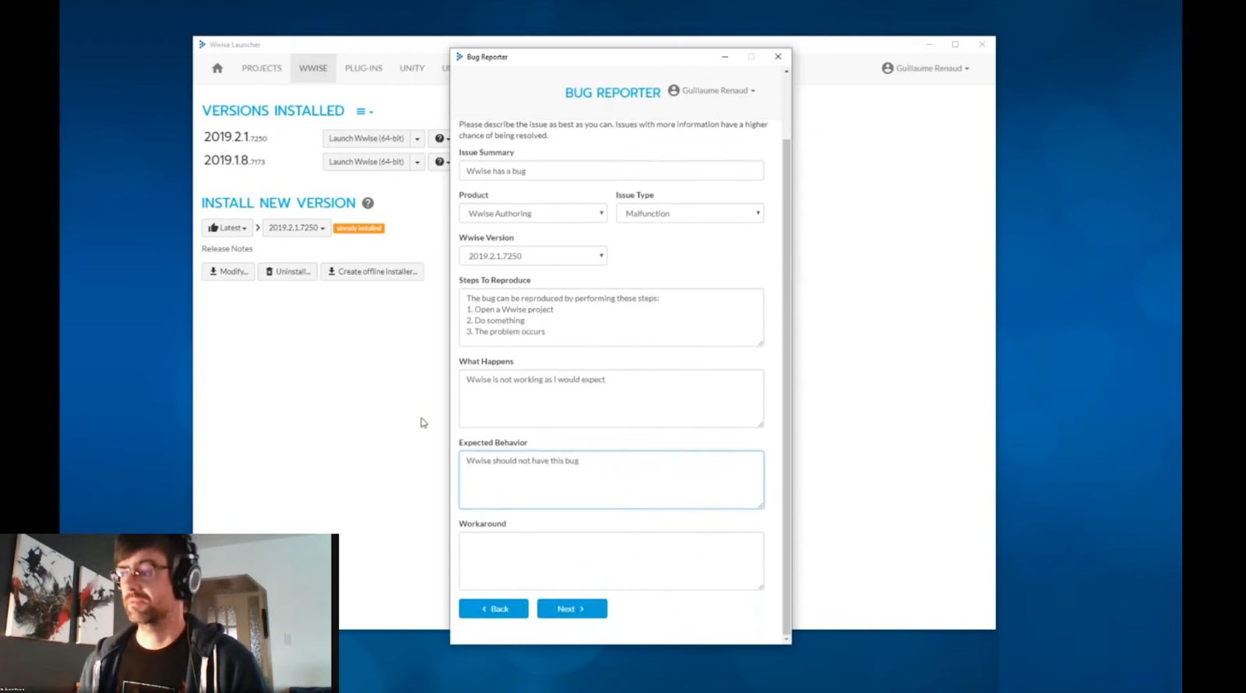1246x693 pixels.
Task: Click the VERSIONS INSTALLED heading
Action: pyautogui.click(x=273, y=111)
